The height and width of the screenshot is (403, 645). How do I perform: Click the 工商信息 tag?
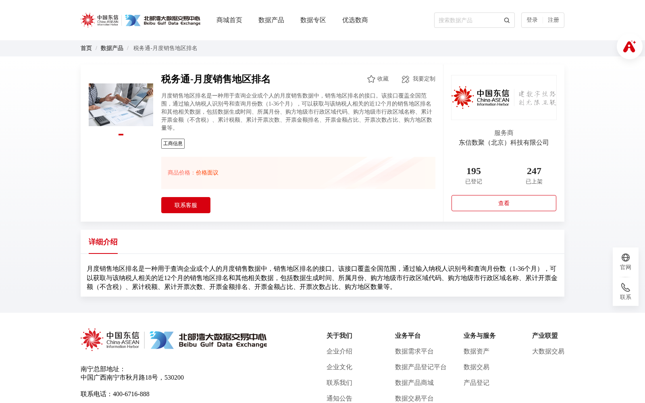[x=173, y=143]
